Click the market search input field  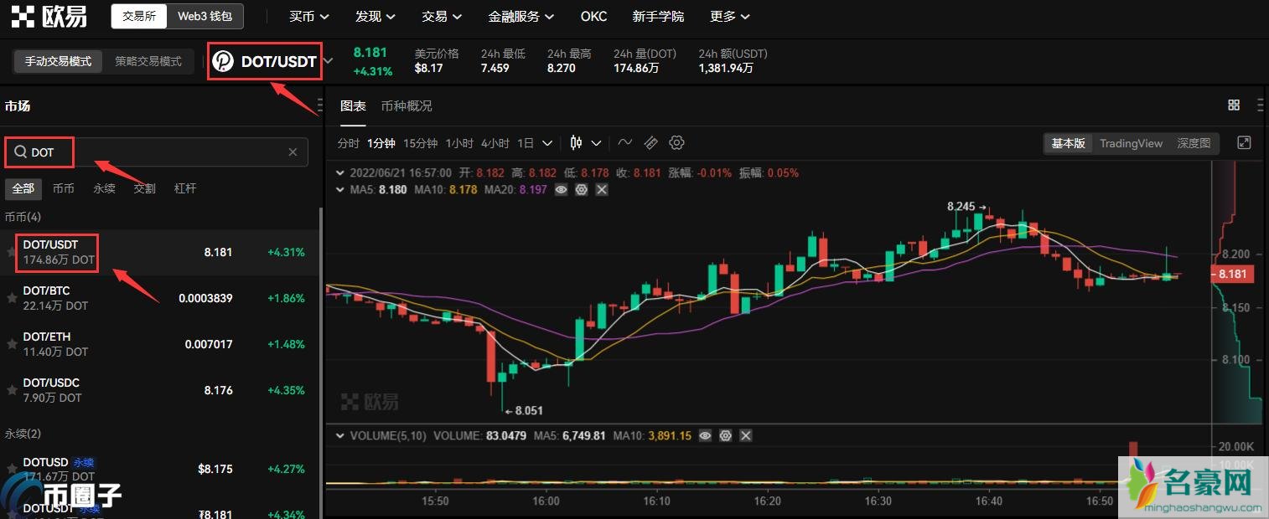pos(157,152)
